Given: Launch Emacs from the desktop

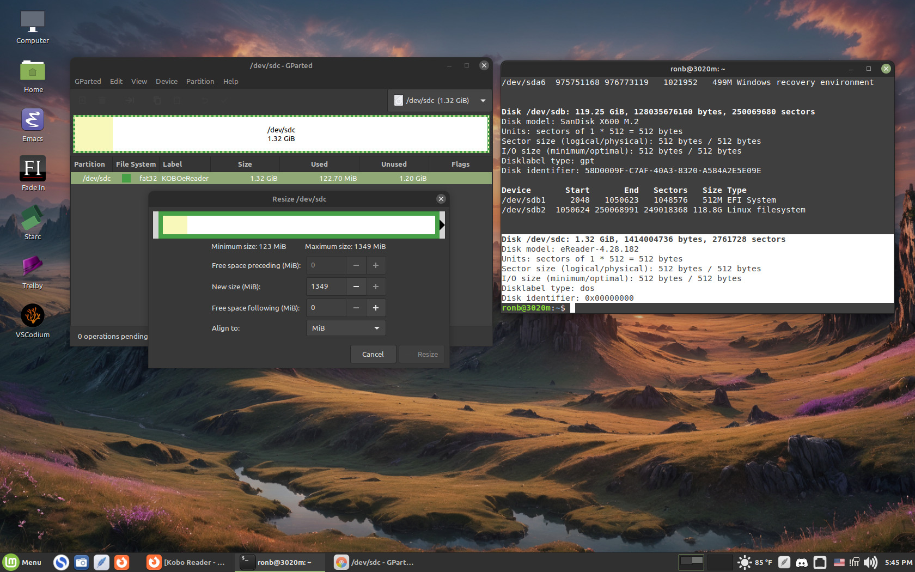Looking at the screenshot, I should pos(33,125).
